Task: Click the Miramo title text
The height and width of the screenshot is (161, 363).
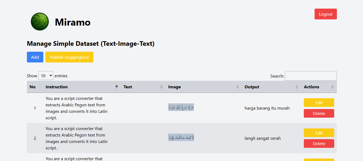Action: (73, 22)
